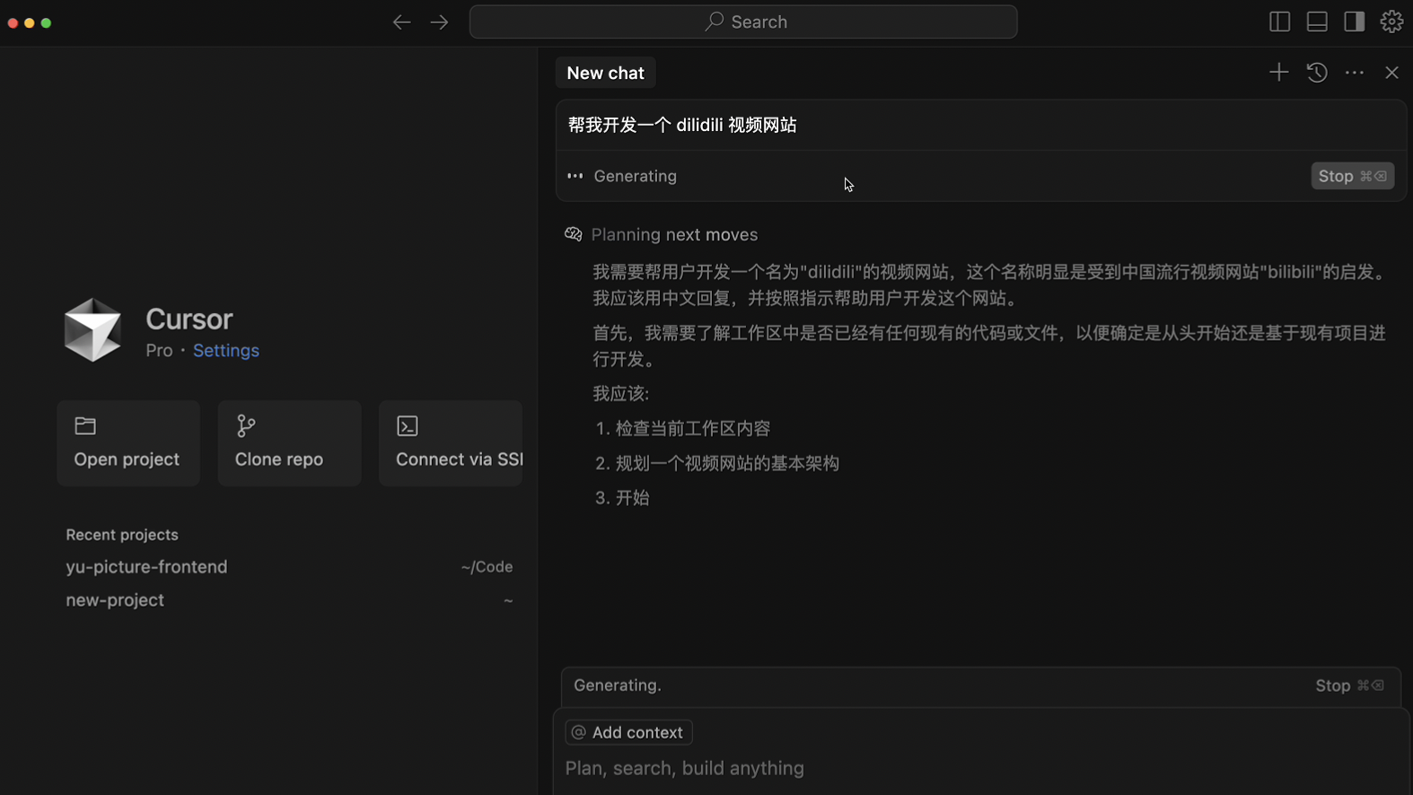1413x795 pixels.
Task: Click the Recent projects heading
Action: 122,535
